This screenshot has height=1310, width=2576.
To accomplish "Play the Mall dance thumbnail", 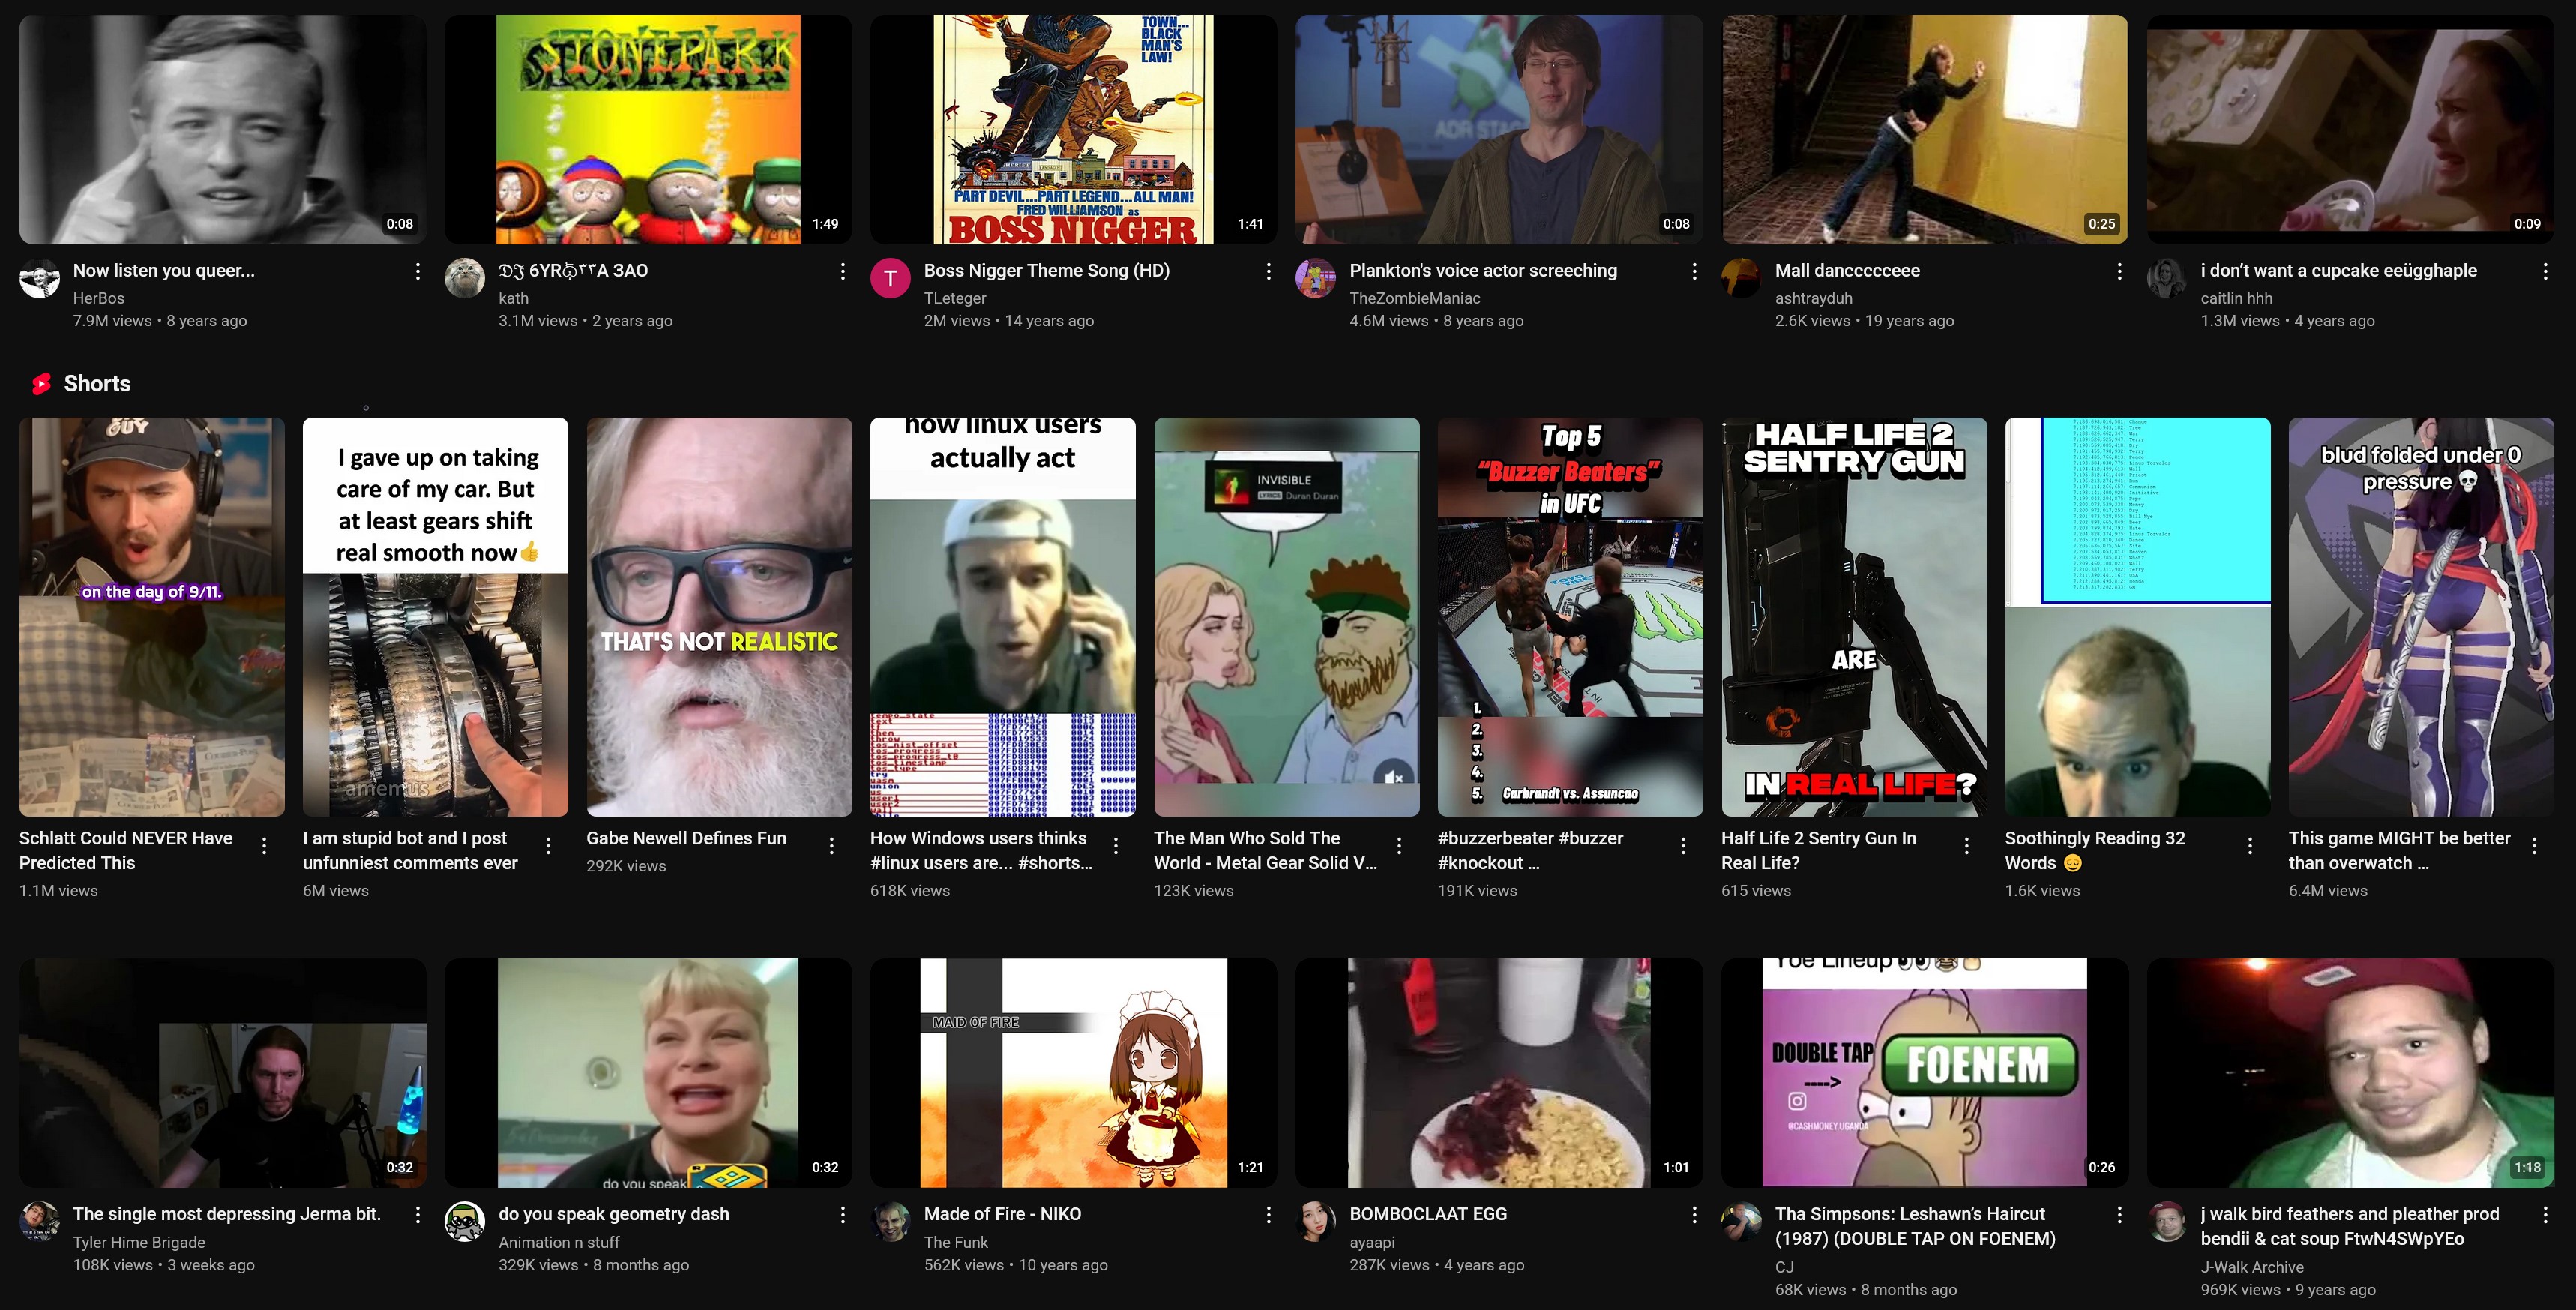I will [1924, 129].
